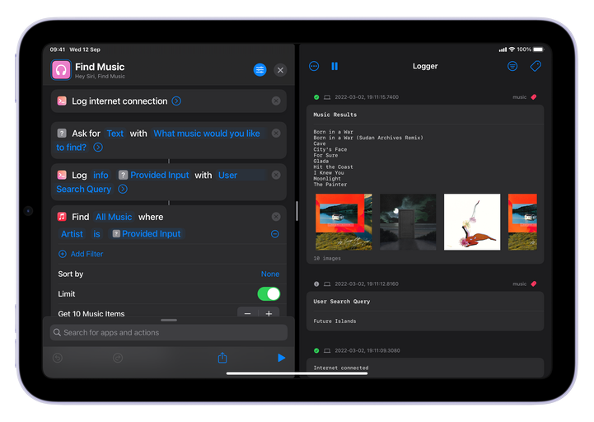Select the red music tag on User Search Query entry

[534, 284]
